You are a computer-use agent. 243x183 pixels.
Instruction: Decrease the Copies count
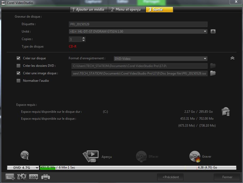pyautogui.click(x=83, y=40)
